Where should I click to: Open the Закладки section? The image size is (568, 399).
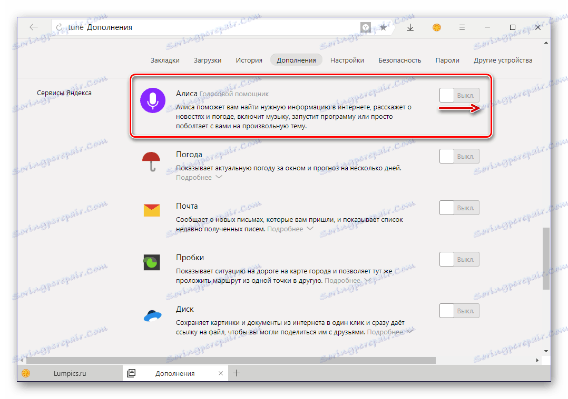pyautogui.click(x=165, y=60)
